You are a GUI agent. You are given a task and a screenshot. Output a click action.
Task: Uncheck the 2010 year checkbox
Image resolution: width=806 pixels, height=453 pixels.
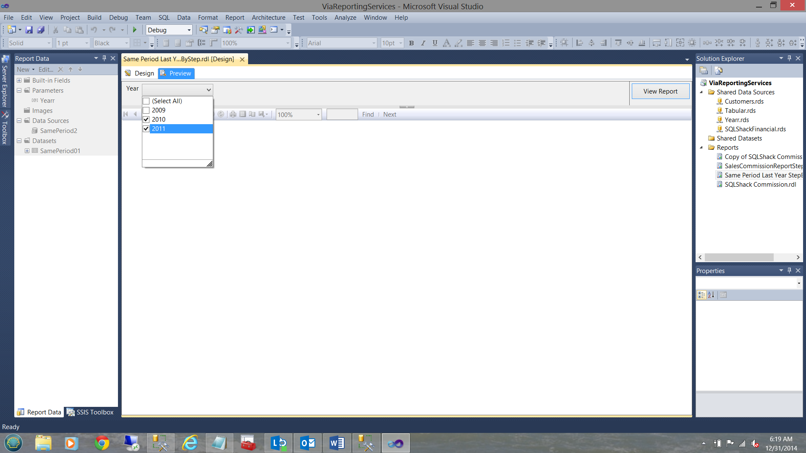pos(146,120)
